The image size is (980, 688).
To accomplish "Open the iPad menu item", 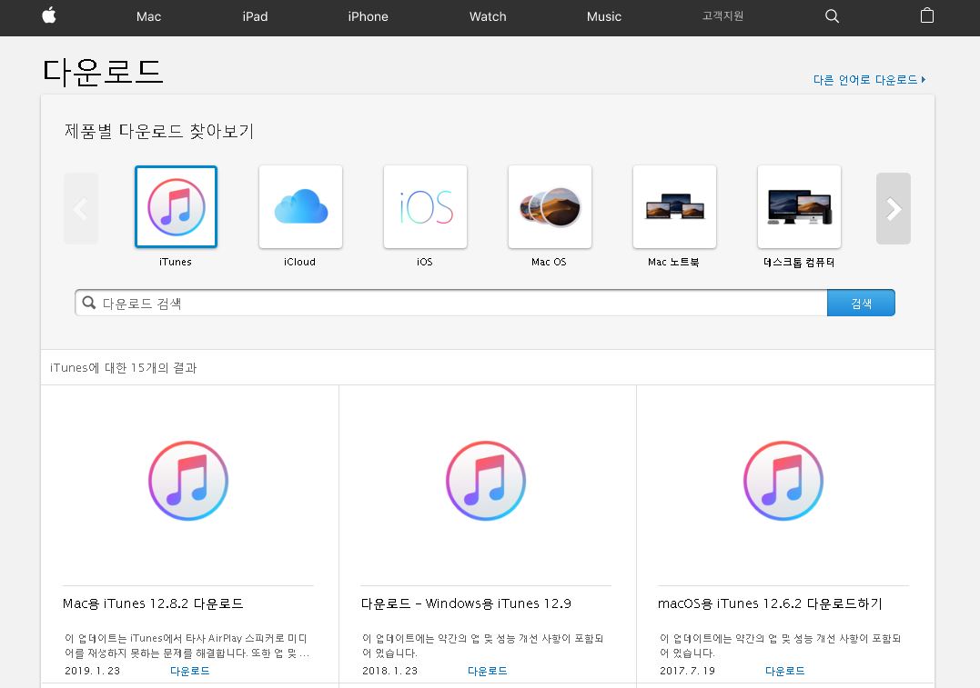I will point(255,17).
